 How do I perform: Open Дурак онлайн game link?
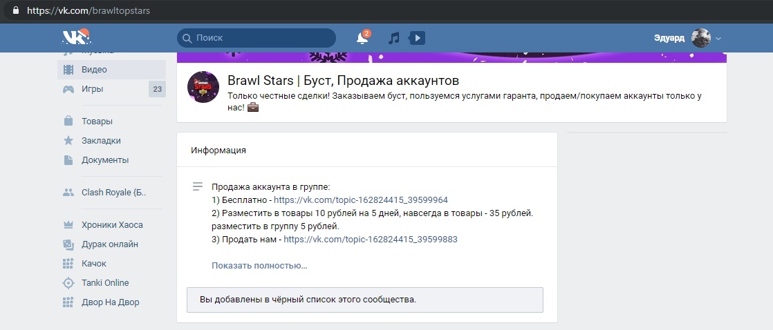[x=109, y=244]
